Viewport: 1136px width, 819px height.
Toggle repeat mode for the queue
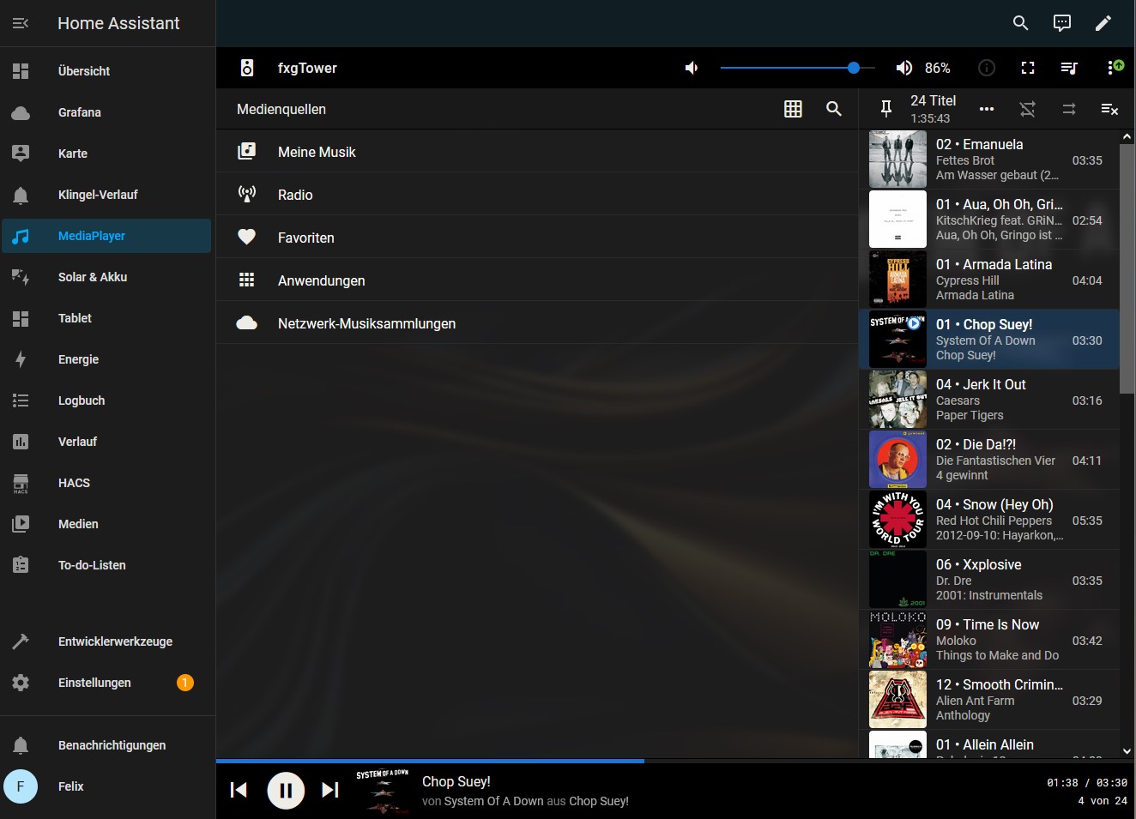(x=1068, y=109)
